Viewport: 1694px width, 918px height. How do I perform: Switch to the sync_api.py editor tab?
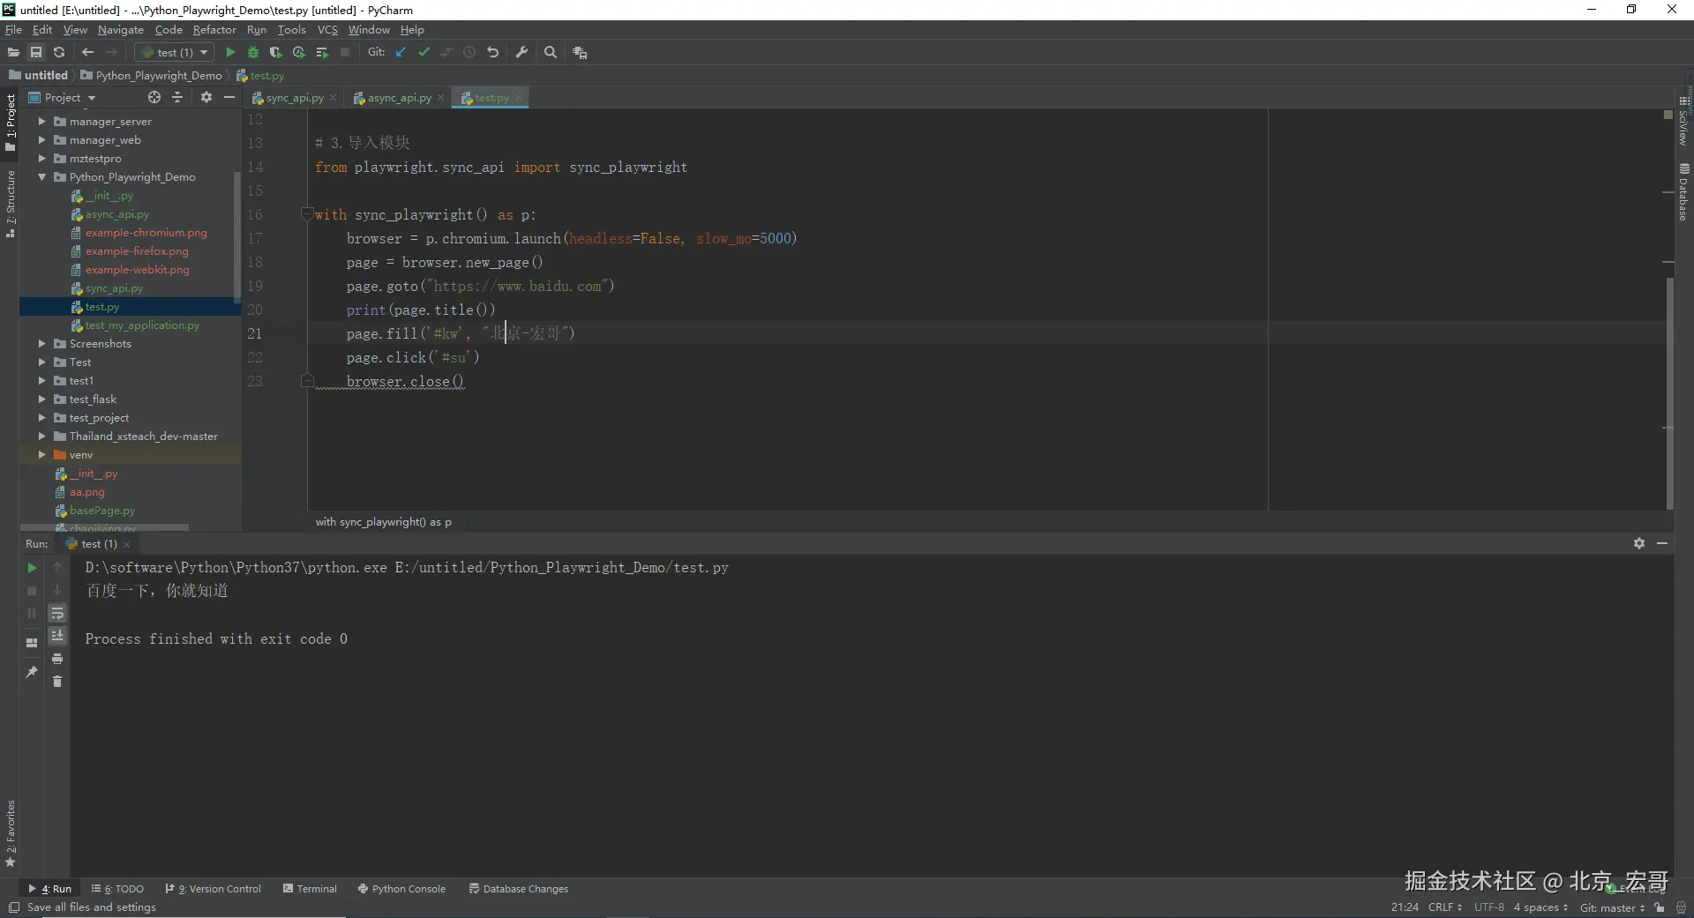pyautogui.click(x=294, y=98)
